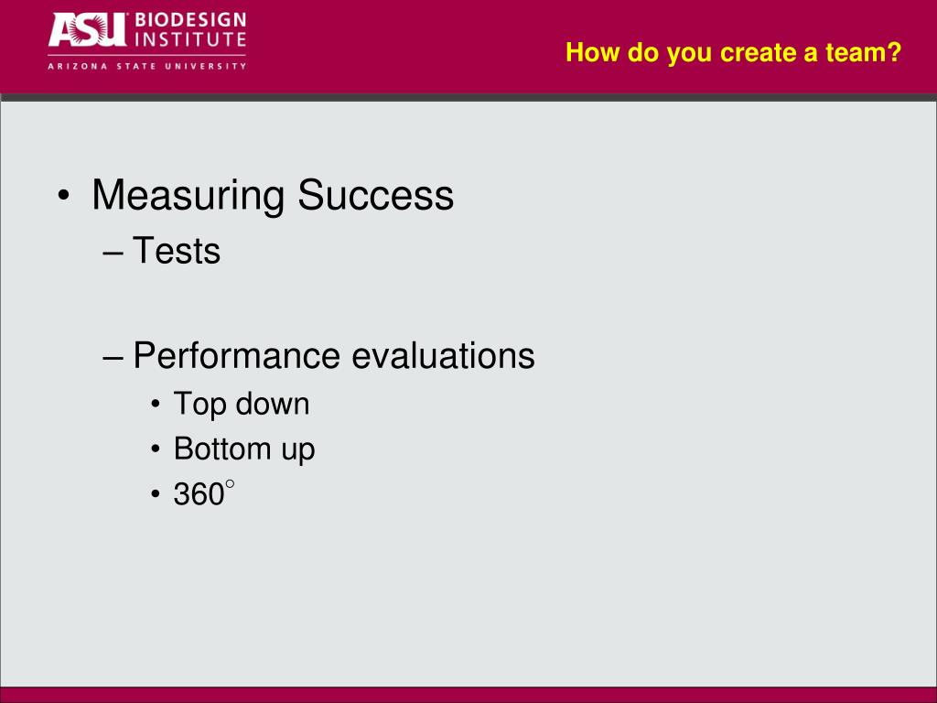Viewport: 937px width, 703px height.
Task: Click the bullet before Bottom up
Action: tap(156, 449)
